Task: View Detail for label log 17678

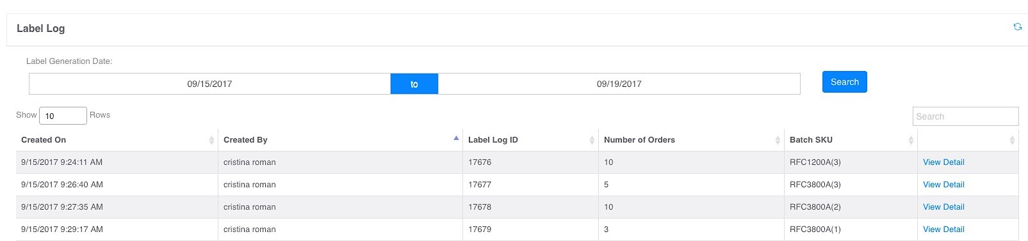Action: point(943,207)
